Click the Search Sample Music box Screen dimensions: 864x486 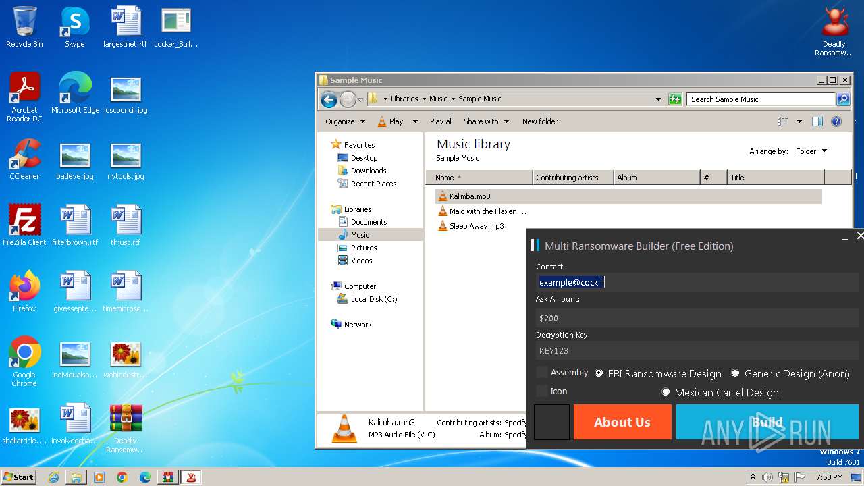pos(761,99)
